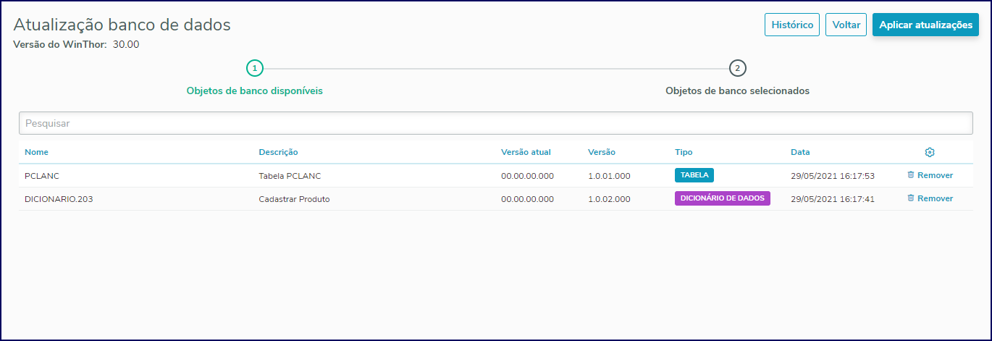Click the Voltar button

point(846,25)
